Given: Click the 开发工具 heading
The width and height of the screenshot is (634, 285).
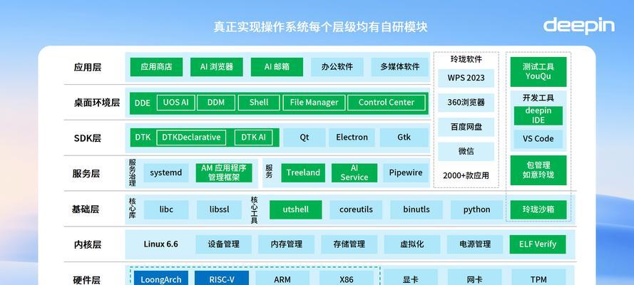Looking at the screenshot, I should click(x=538, y=98).
